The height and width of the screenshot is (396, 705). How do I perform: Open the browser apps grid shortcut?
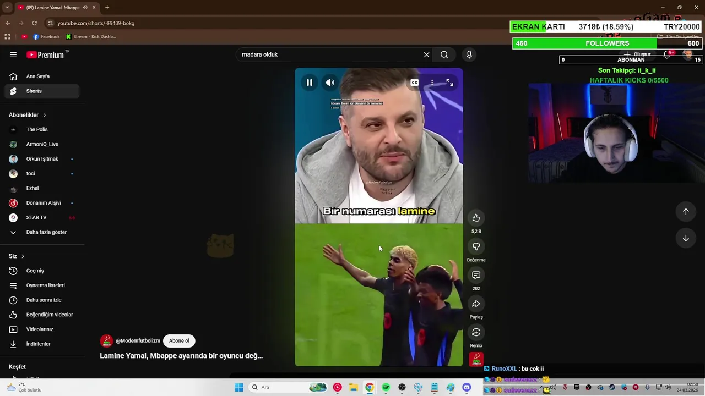7,37
